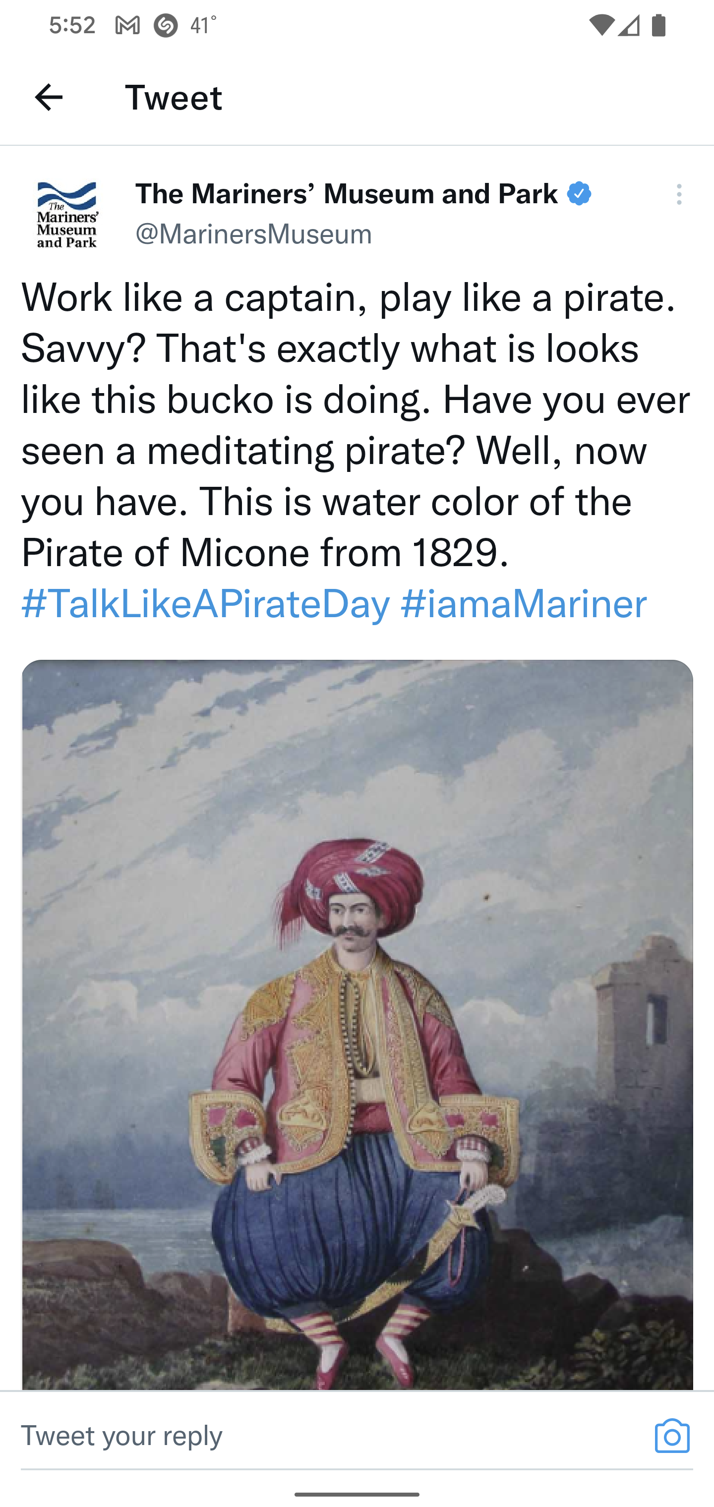Tap the 5:52 clock in status bar
The image size is (714, 1507).
click(72, 26)
